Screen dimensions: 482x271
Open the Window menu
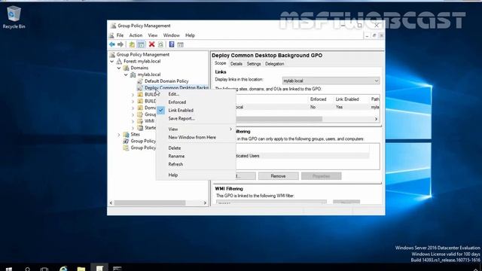[171, 35]
